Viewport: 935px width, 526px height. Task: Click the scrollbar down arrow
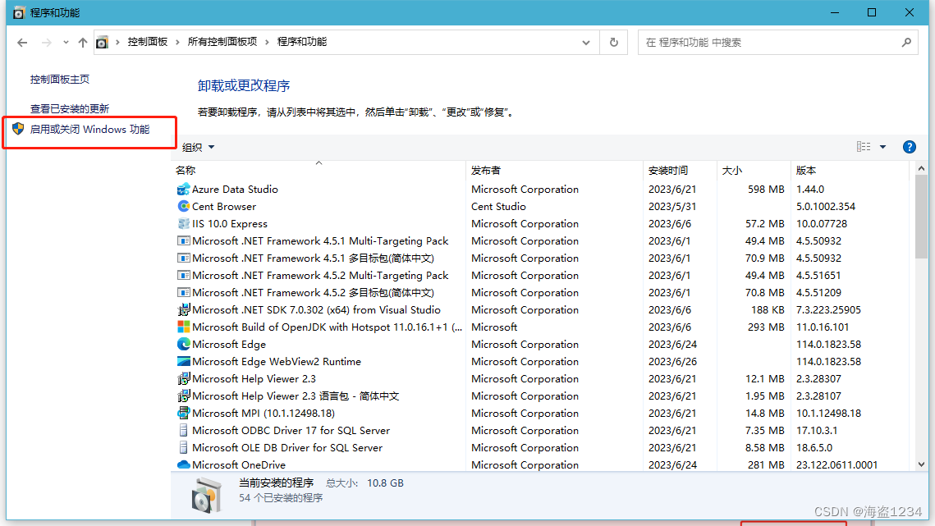click(x=921, y=464)
